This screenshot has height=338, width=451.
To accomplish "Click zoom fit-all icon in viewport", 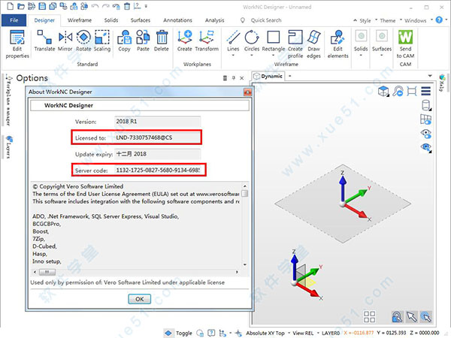I will [412, 92].
